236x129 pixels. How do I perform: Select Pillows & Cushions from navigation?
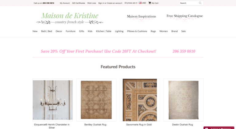(x=137, y=31)
